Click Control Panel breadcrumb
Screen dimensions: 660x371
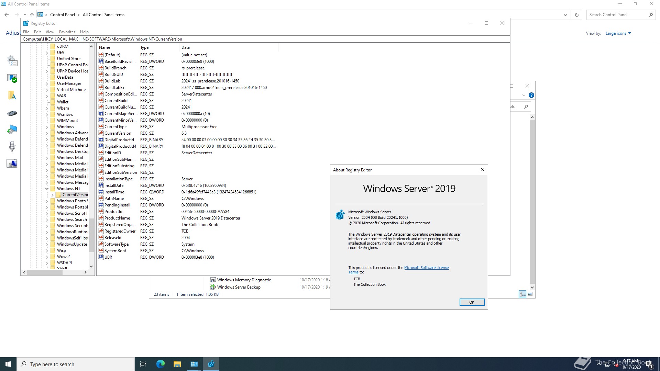click(62, 15)
